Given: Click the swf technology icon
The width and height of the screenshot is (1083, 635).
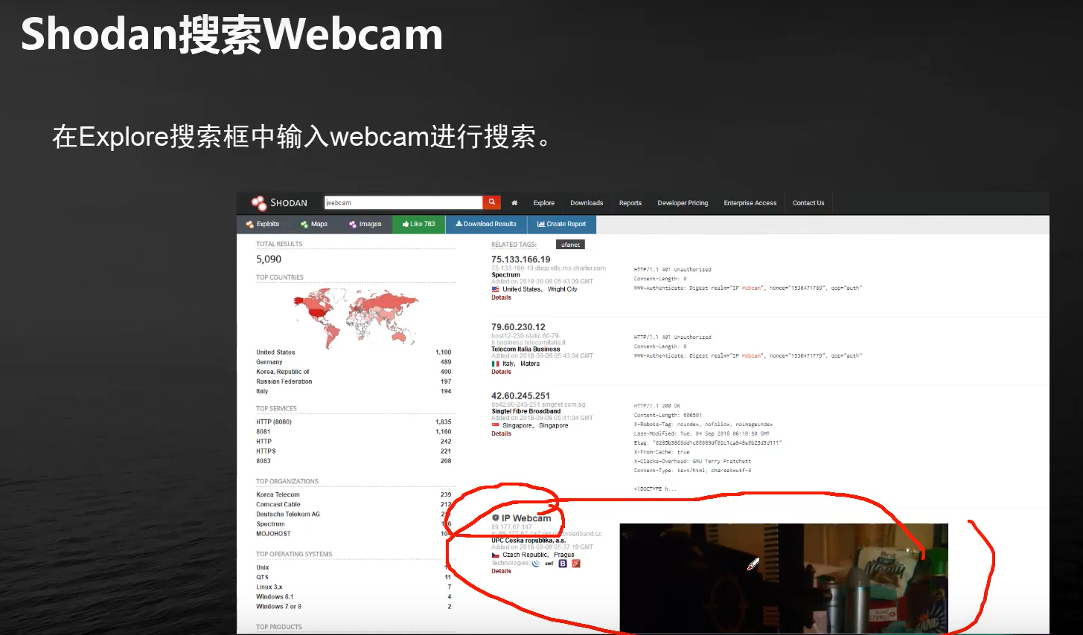Looking at the screenshot, I should click(549, 563).
